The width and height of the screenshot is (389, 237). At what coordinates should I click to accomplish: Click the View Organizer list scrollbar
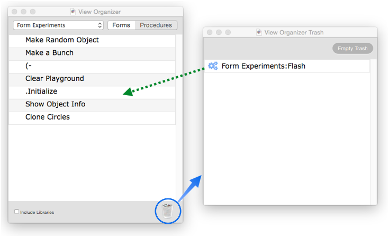179,118
